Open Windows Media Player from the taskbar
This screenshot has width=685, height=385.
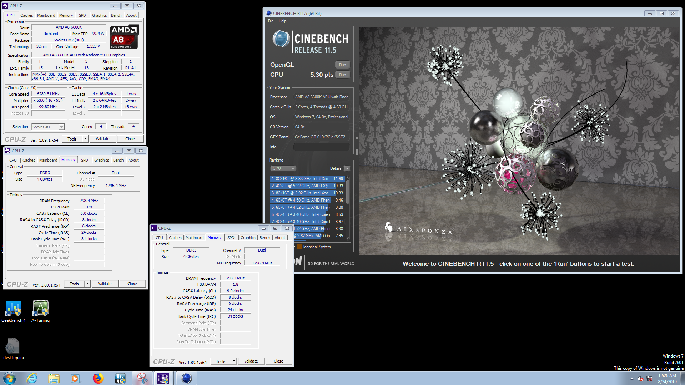coord(75,378)
